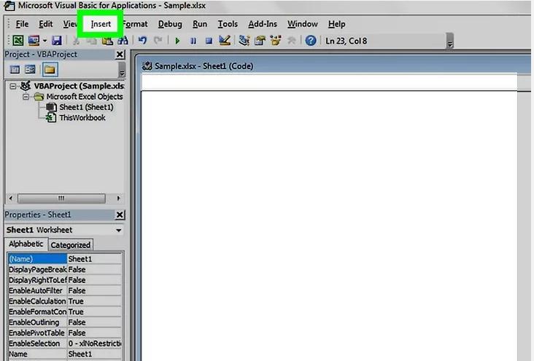534x361 pixels.
Task: Open the Insert menu
Action: (x=101, y=24)
